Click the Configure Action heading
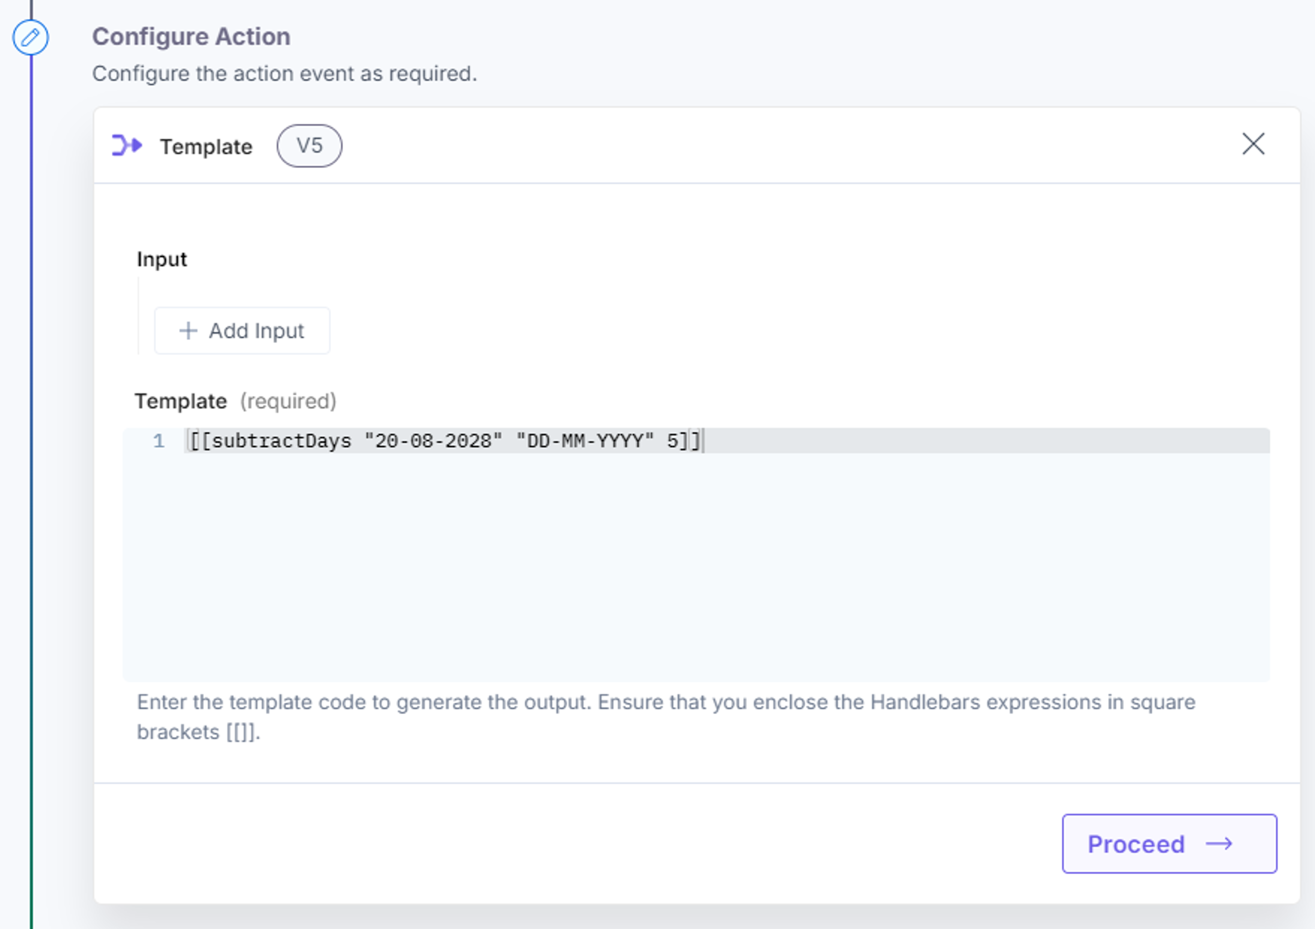 (x=191, y=37)
